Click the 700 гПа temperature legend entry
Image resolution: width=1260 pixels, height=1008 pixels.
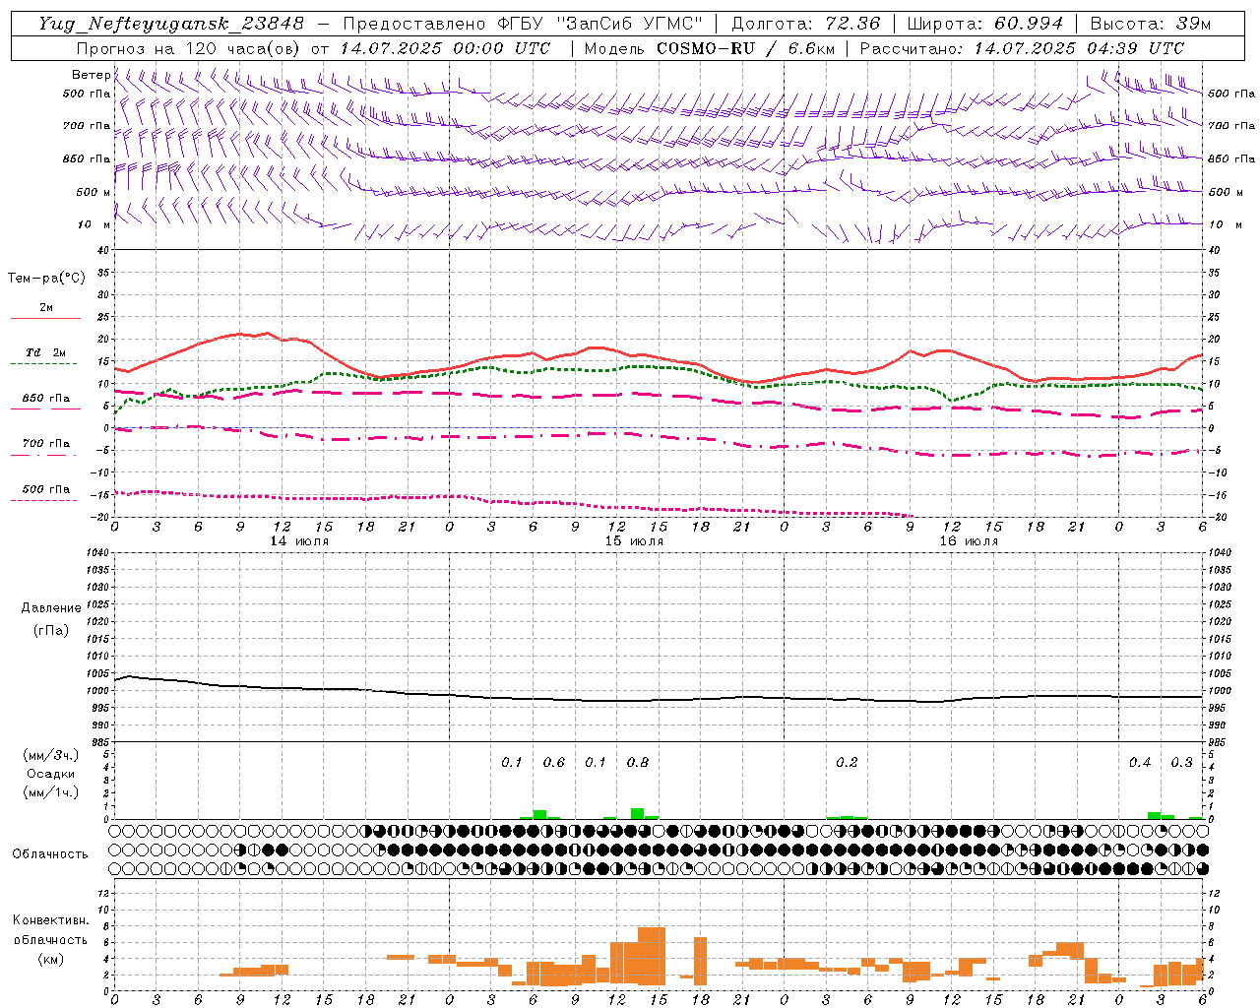click(45, 447)
